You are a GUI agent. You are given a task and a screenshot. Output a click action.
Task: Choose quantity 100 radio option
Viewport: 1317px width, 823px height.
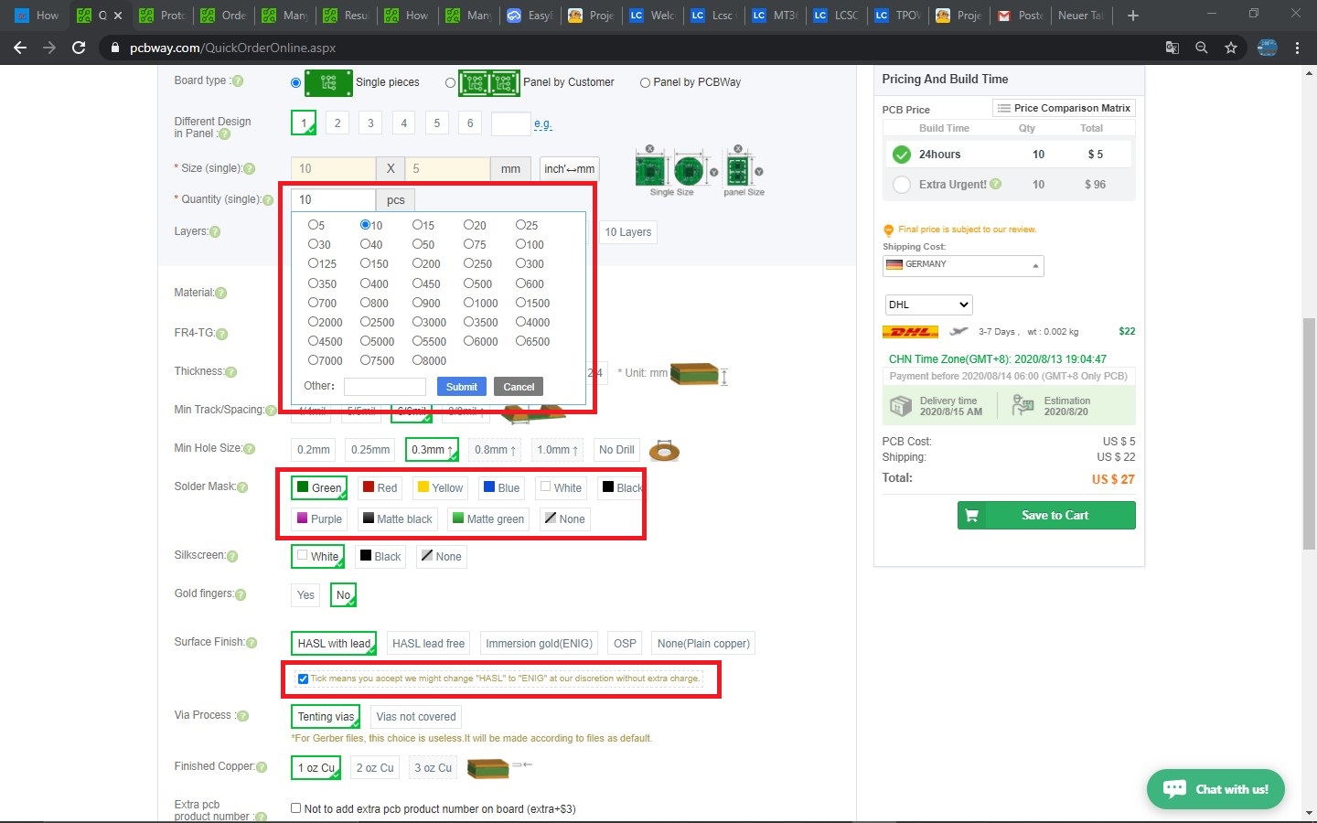[520, 244]
